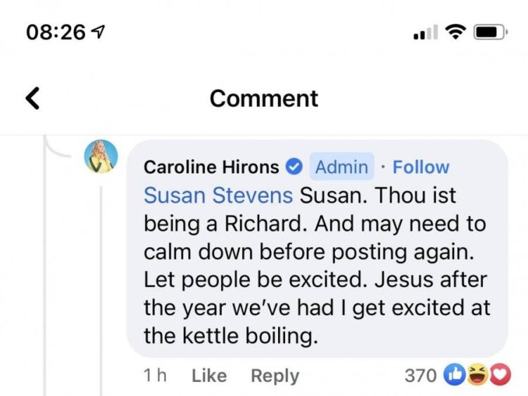Viewport: 528px width, 396px height.
Task: Reply to Caroline's comment
Action: (274, 376)
